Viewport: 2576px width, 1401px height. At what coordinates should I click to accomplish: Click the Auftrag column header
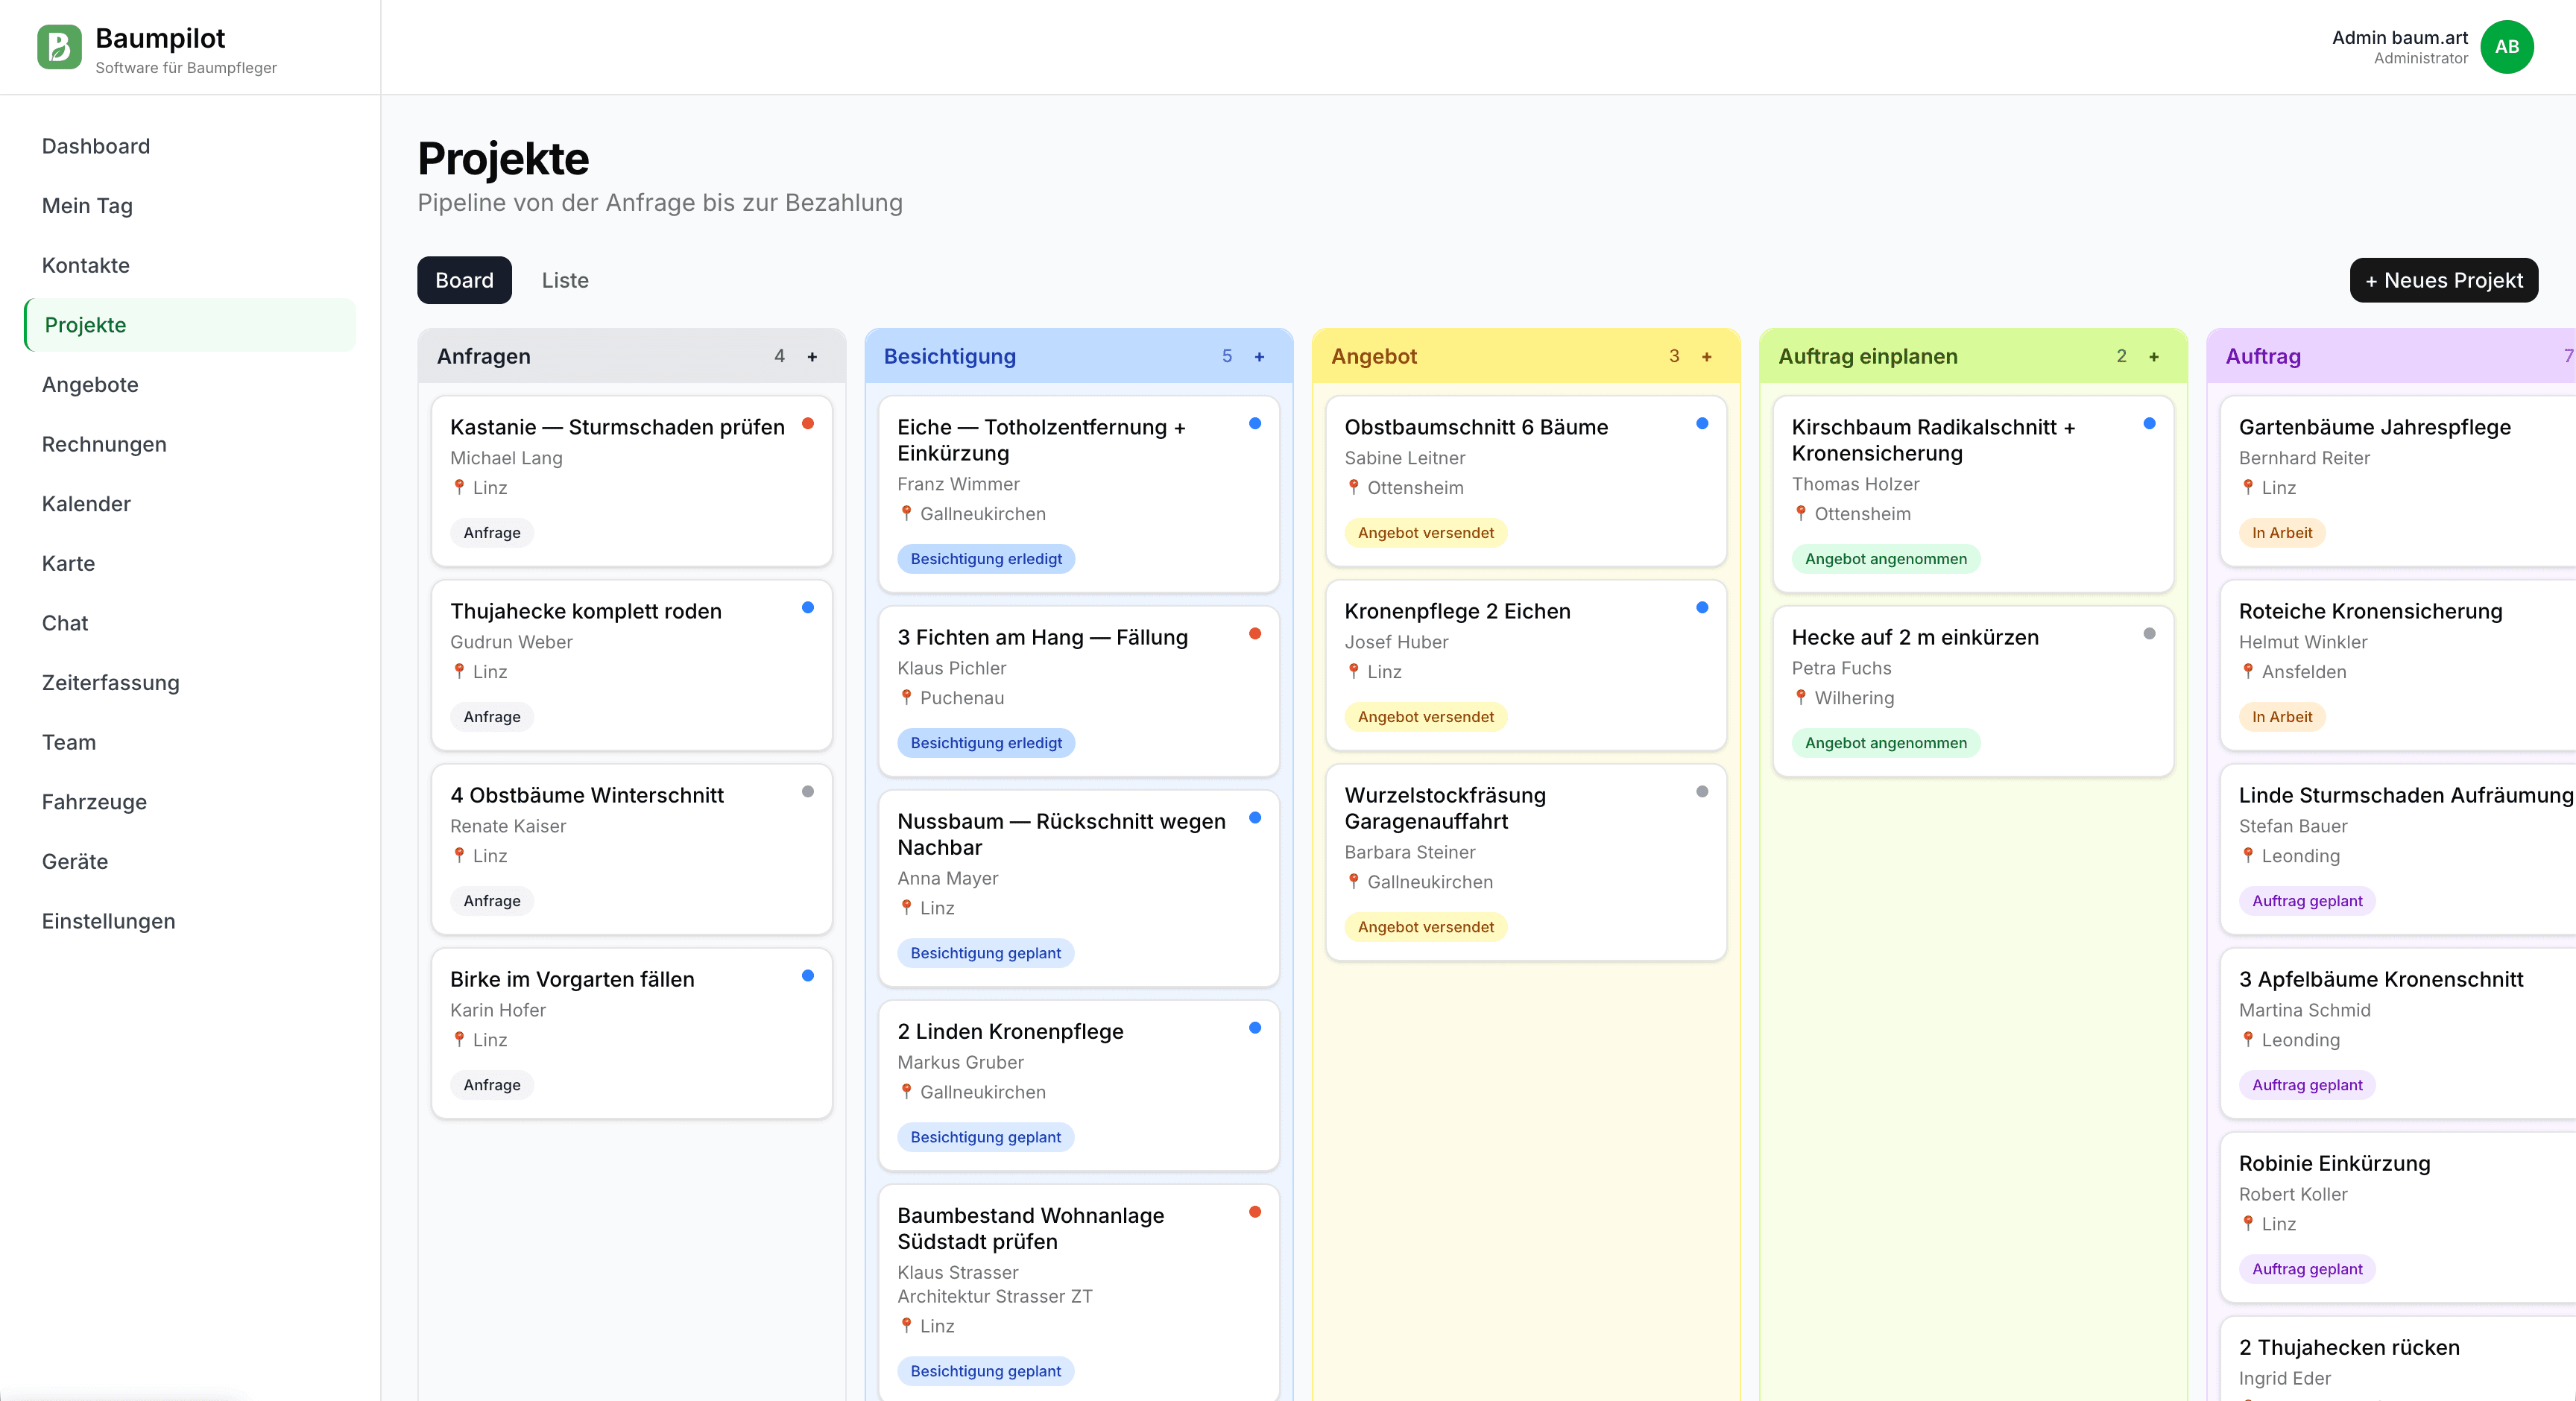point(2391,356)
